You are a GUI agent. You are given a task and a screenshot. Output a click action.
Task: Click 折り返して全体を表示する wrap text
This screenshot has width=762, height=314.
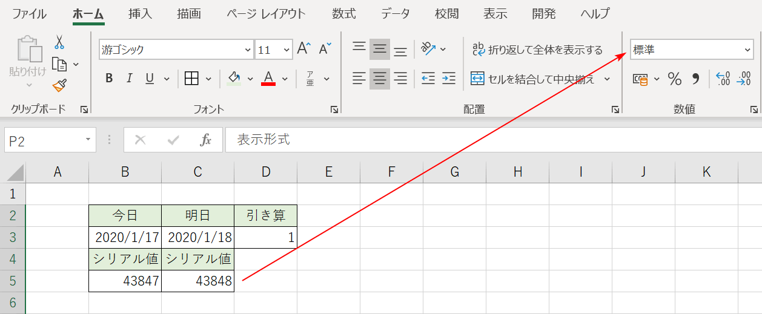pyautogui.click(x=537, y=50)
